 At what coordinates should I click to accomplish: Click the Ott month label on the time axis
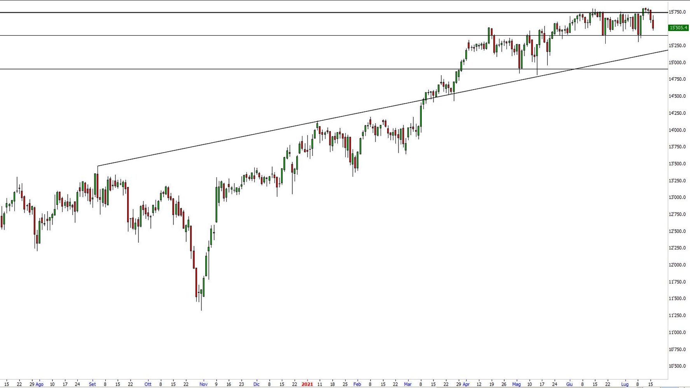point(148,384)
